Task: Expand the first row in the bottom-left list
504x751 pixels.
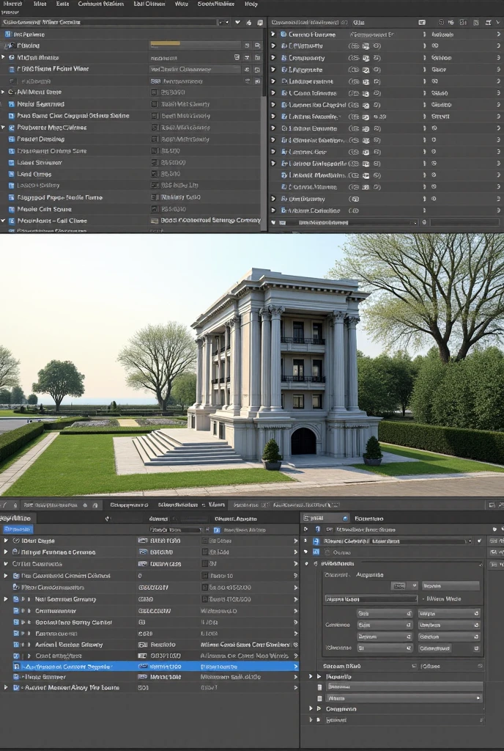Action: 6,541
